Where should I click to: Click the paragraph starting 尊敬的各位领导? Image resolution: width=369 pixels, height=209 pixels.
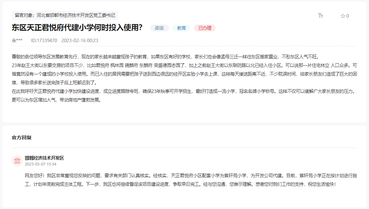tap(166, 57)
